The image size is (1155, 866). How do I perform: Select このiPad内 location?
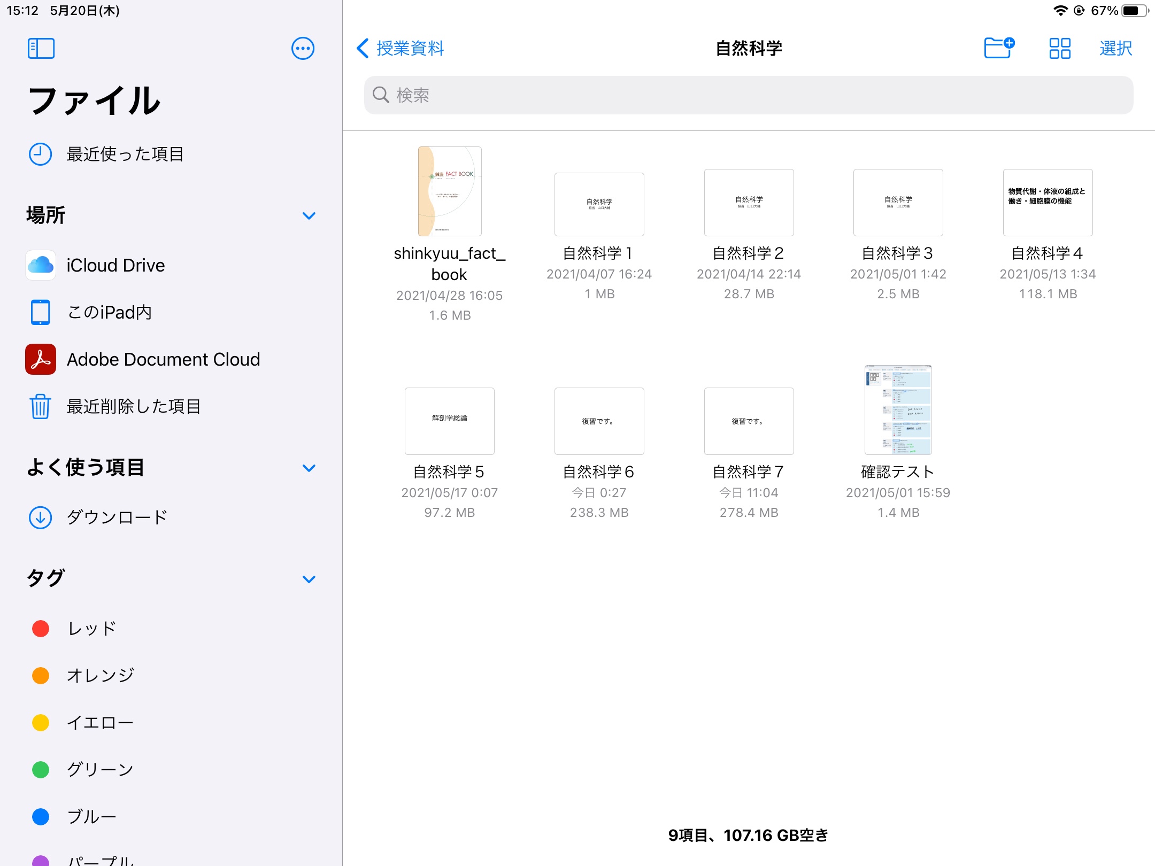[109, 313]
